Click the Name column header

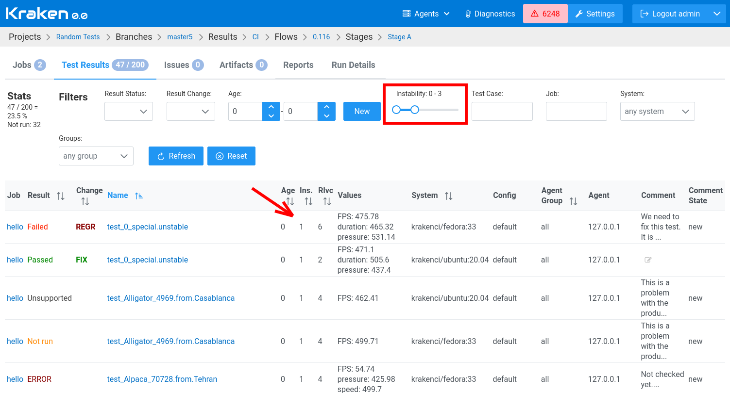pos(118,195)
